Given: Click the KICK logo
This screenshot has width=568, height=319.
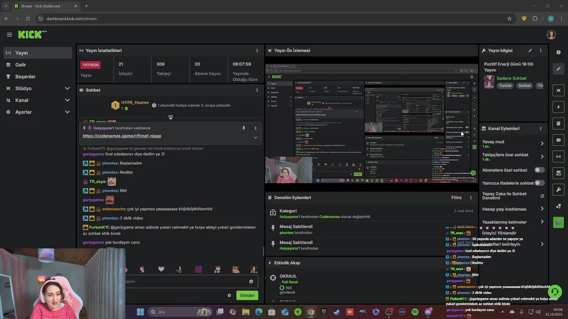Looking at the screenshot, I should click(32, 35).
